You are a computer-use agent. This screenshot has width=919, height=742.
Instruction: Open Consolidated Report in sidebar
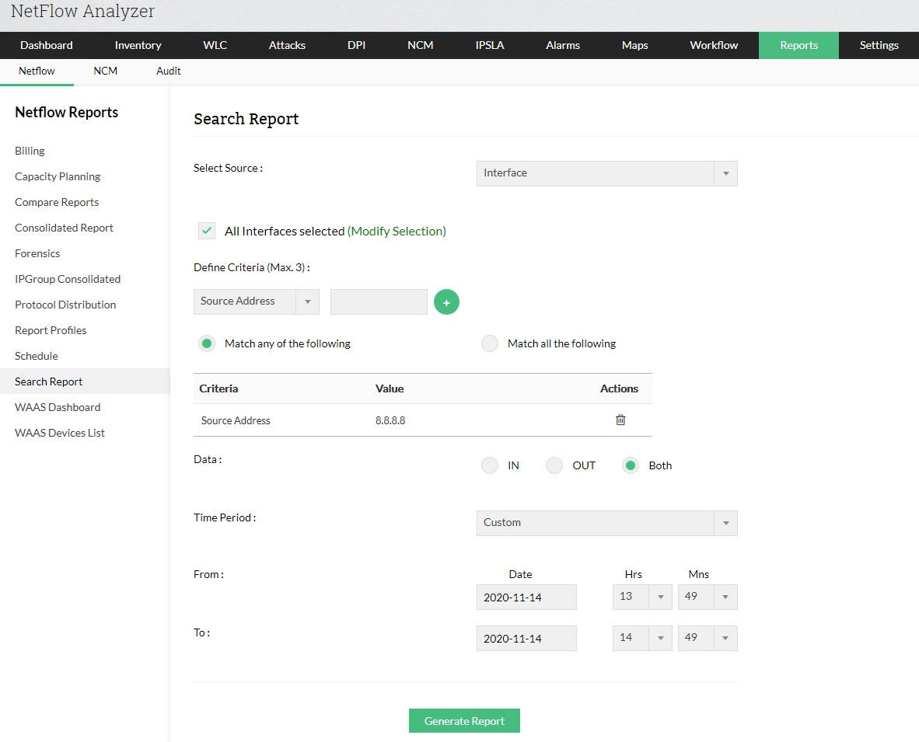click(x=64, y=228)
